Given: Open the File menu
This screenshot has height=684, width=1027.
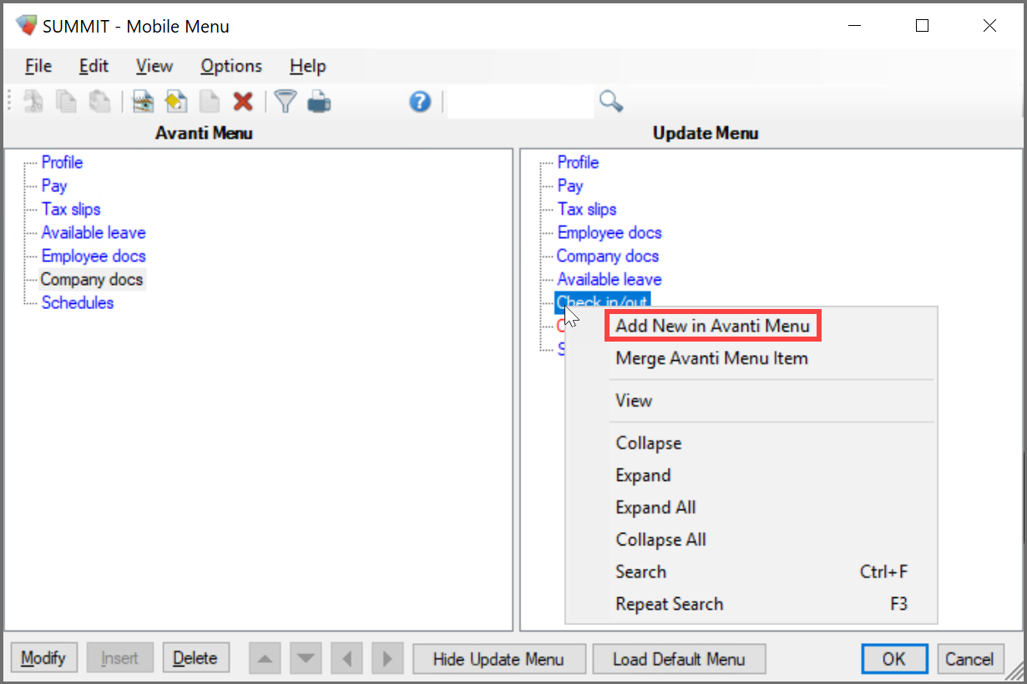Looking at the screenshot, I should click(x=38, y=66).
